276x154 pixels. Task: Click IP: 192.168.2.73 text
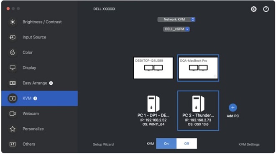[198, 120]
